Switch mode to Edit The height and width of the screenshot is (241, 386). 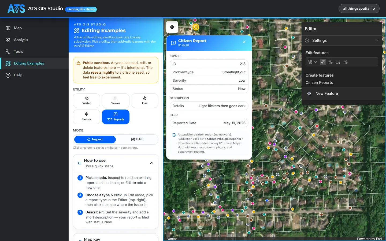point(136,140)
